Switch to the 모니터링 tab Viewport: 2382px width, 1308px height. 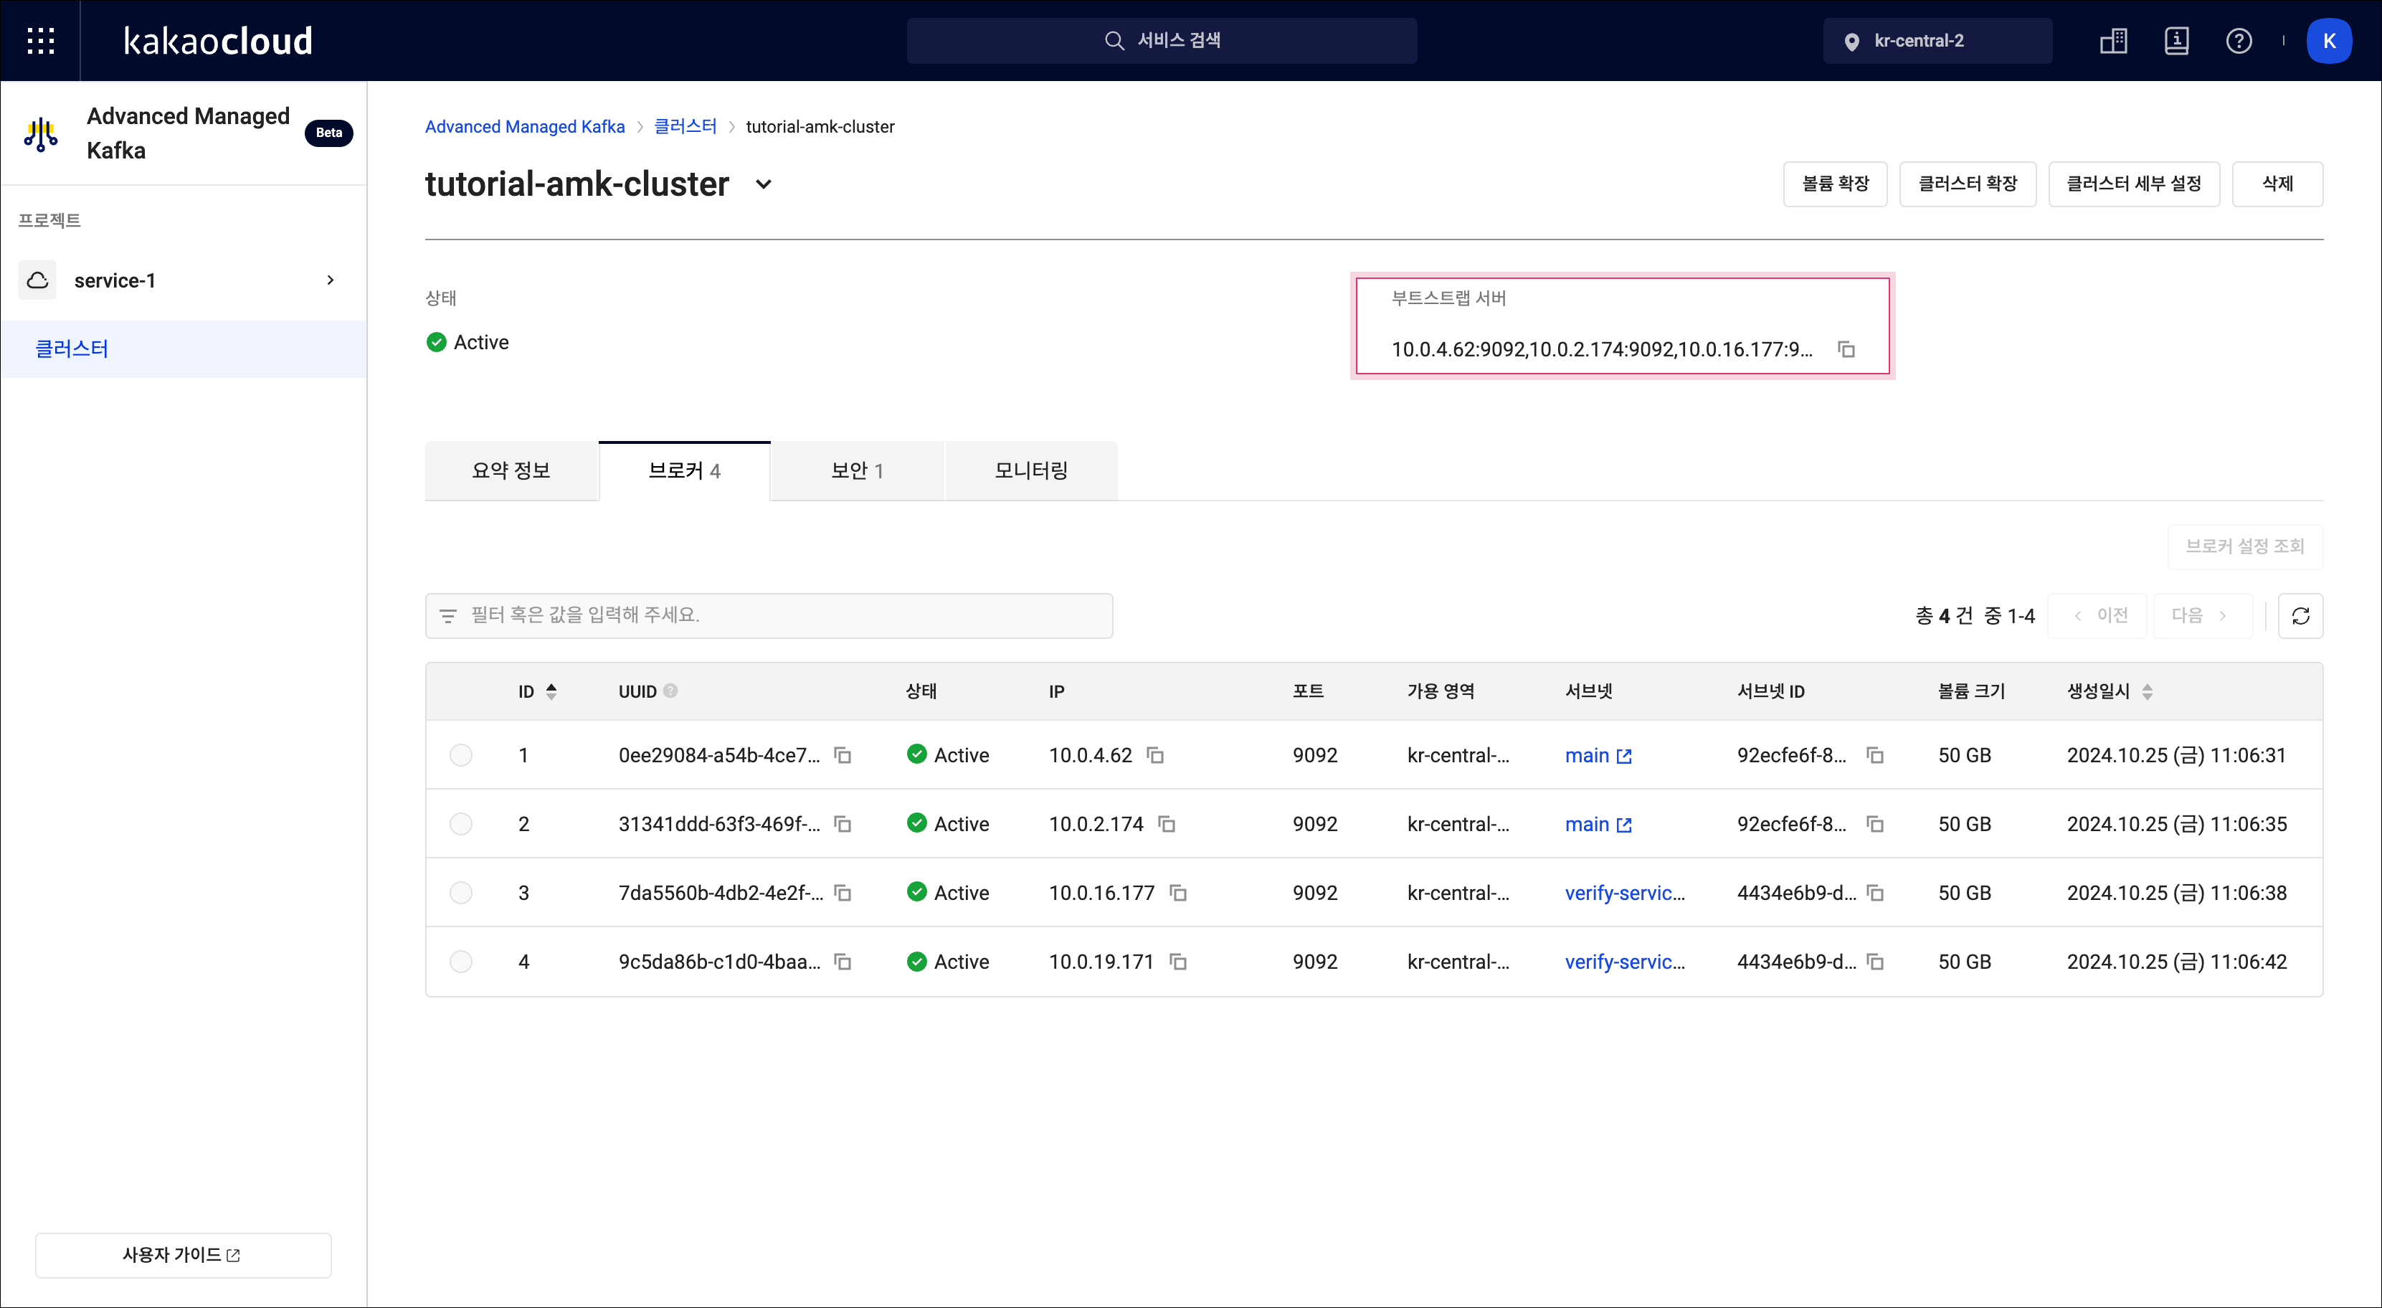1031,470
